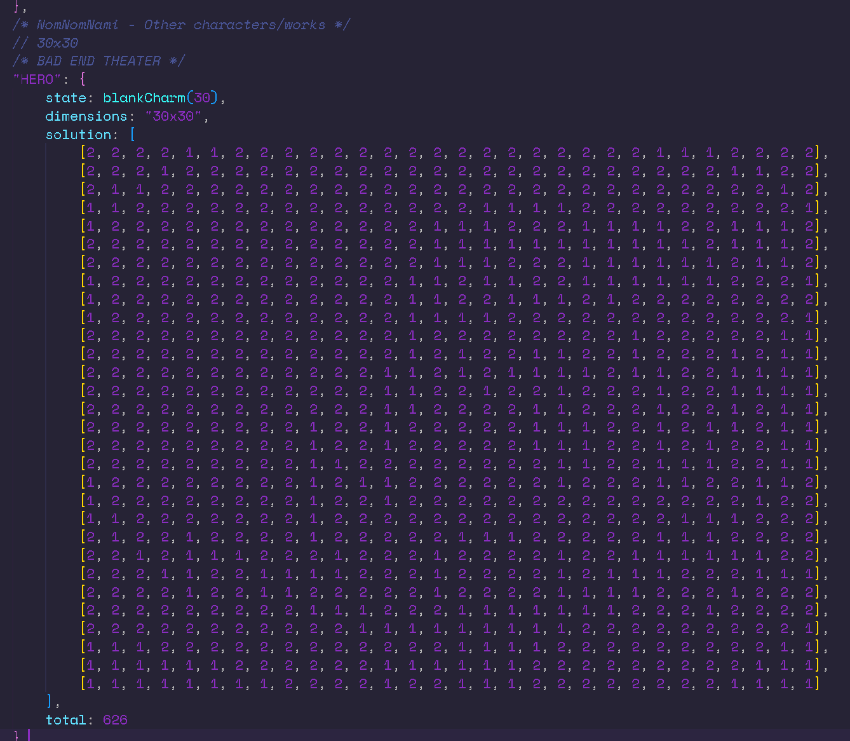The image size is (850, 741).
Task: Click the opening curly brace after "HERO":
Action: (83, 79)
